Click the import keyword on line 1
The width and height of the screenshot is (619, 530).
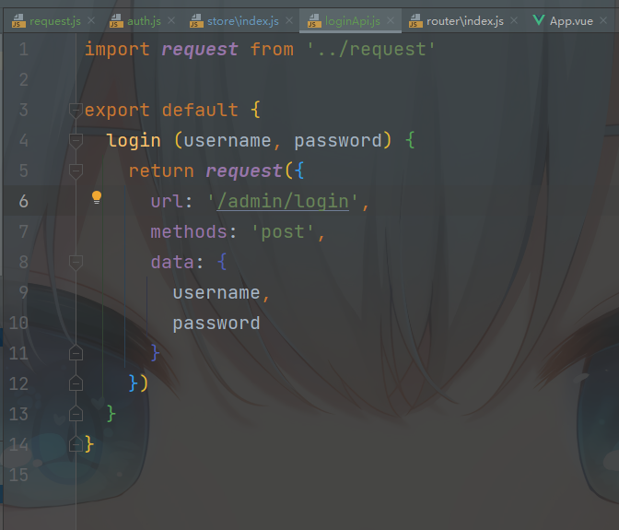117,50
